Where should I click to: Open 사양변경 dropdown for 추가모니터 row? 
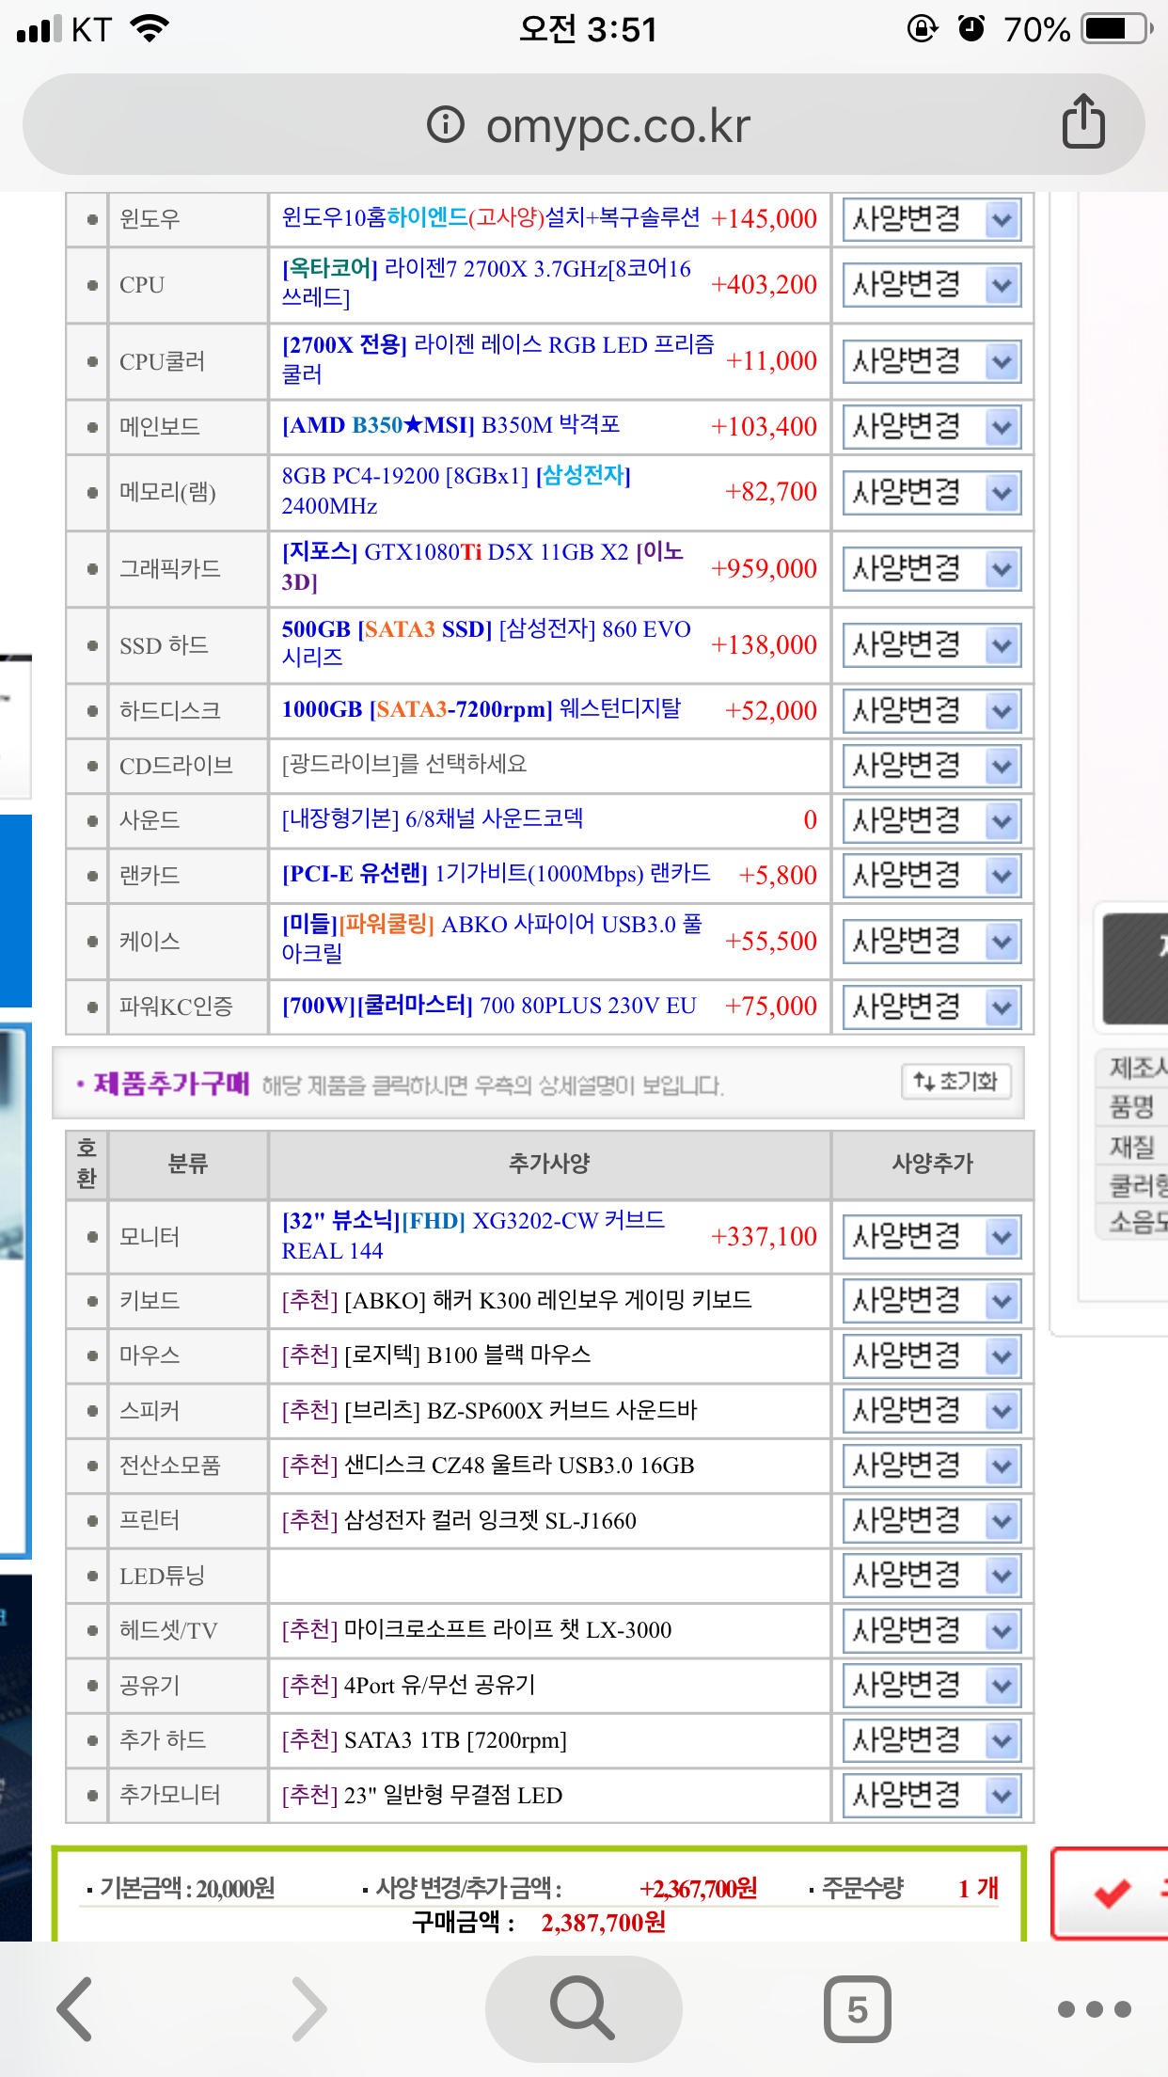coord(932,1796)
